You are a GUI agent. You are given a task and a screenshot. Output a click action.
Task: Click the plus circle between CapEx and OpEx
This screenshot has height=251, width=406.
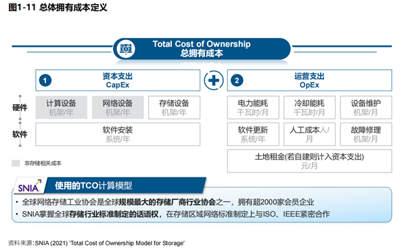(214, 81)
